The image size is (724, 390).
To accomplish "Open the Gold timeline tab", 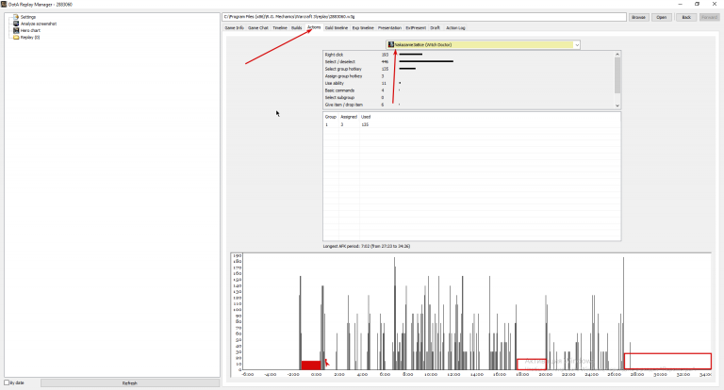I will (x=337, y=27).
